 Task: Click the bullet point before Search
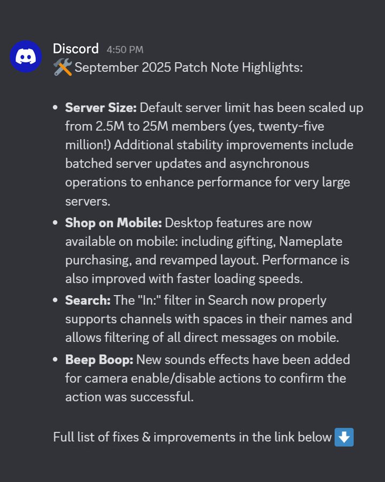point(56,301)
